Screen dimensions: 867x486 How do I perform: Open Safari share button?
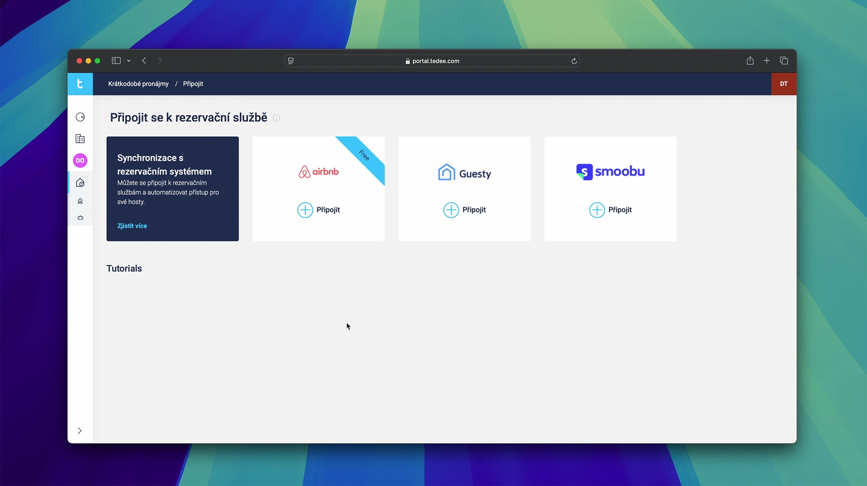[750, 61]
